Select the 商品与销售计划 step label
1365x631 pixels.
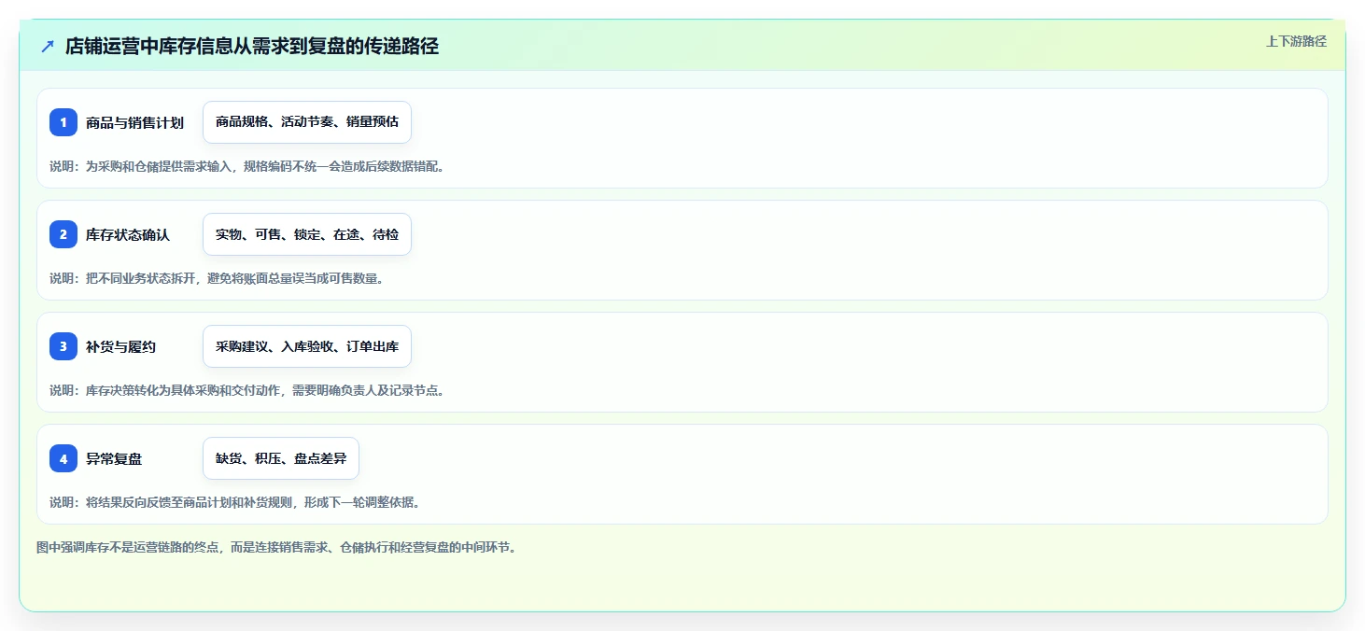pos(134,122)
